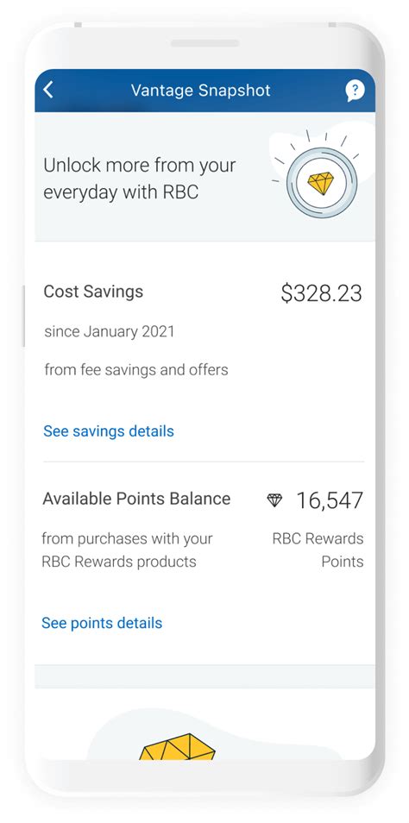Select the Cost Savings heading
Image resolution: width=409 pixels, height=823 pixels.
tap(93, 292)
